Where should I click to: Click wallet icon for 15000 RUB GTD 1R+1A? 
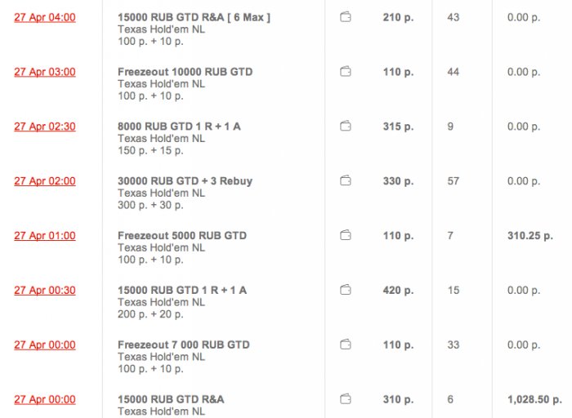(x=345, y=290)
